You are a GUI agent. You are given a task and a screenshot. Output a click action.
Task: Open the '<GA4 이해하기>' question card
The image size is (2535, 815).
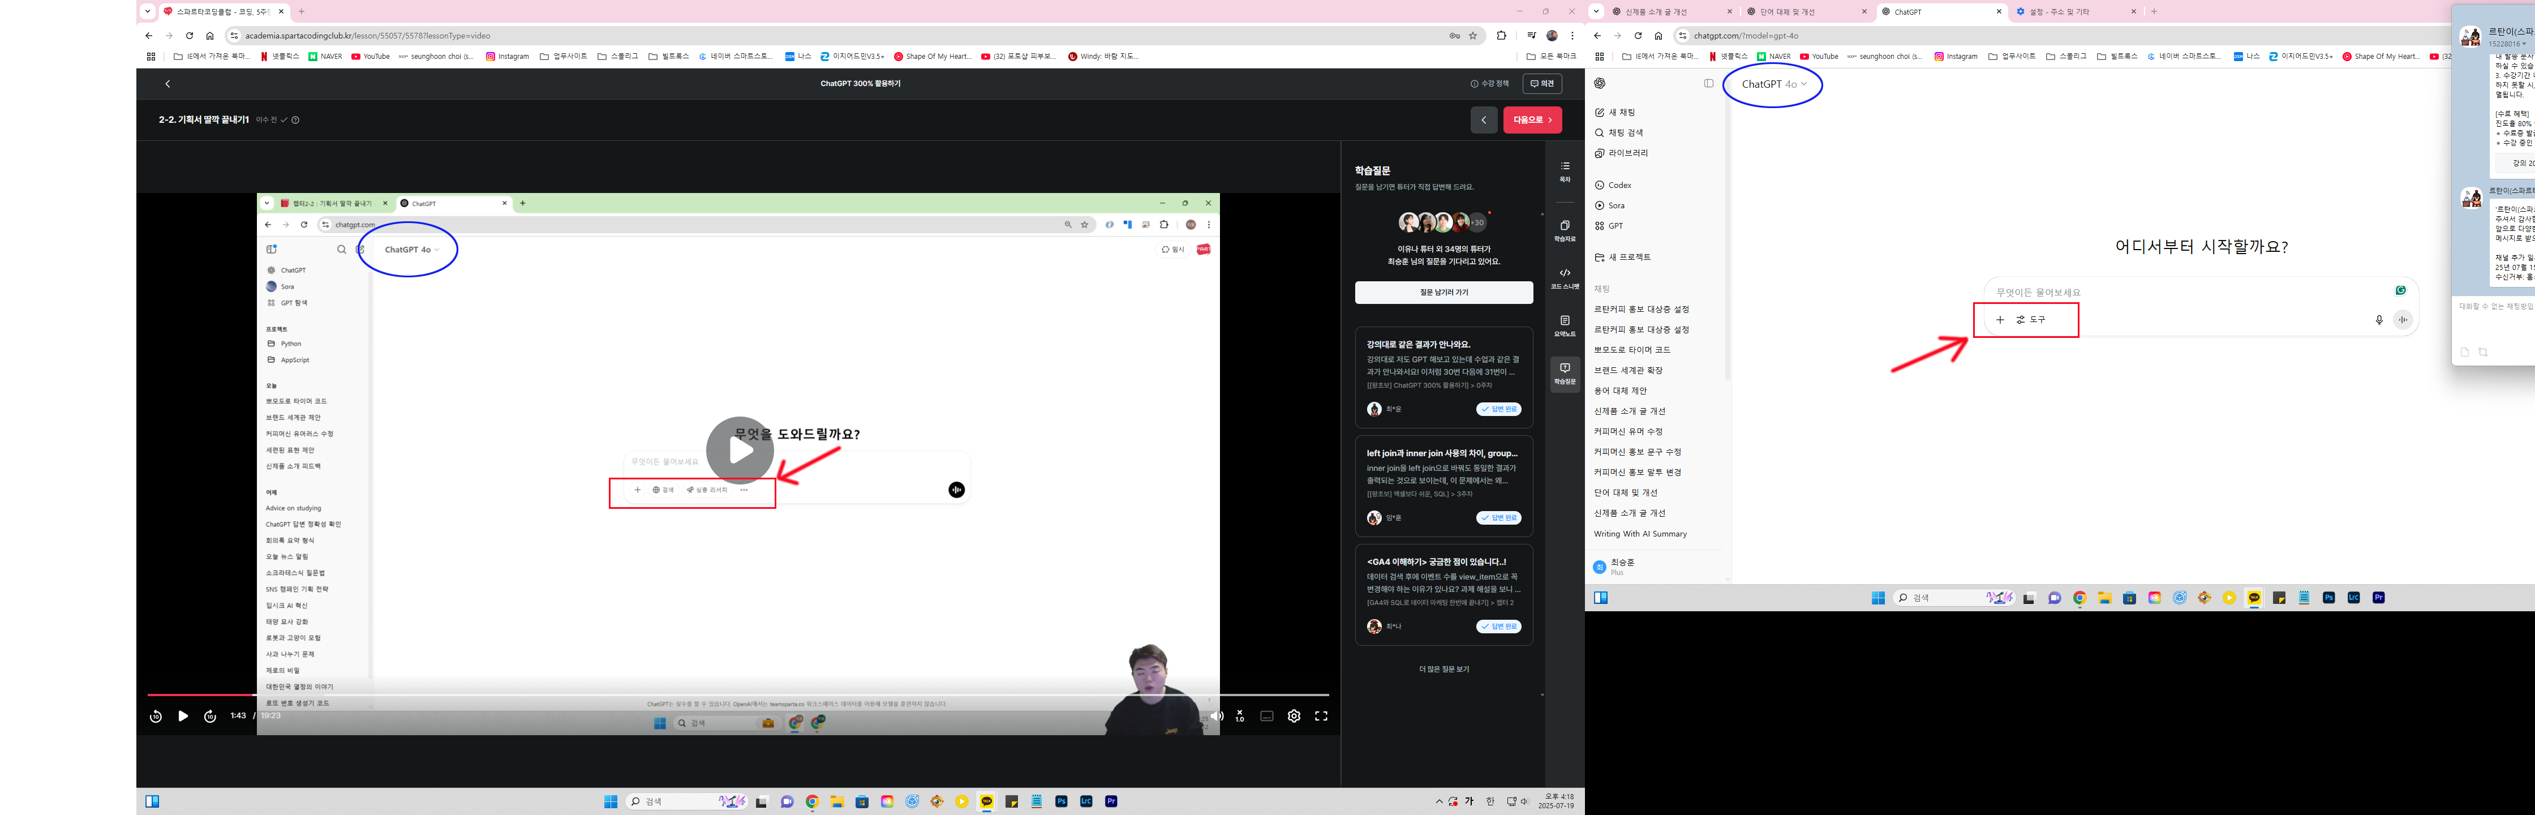tap(1443, 594)
